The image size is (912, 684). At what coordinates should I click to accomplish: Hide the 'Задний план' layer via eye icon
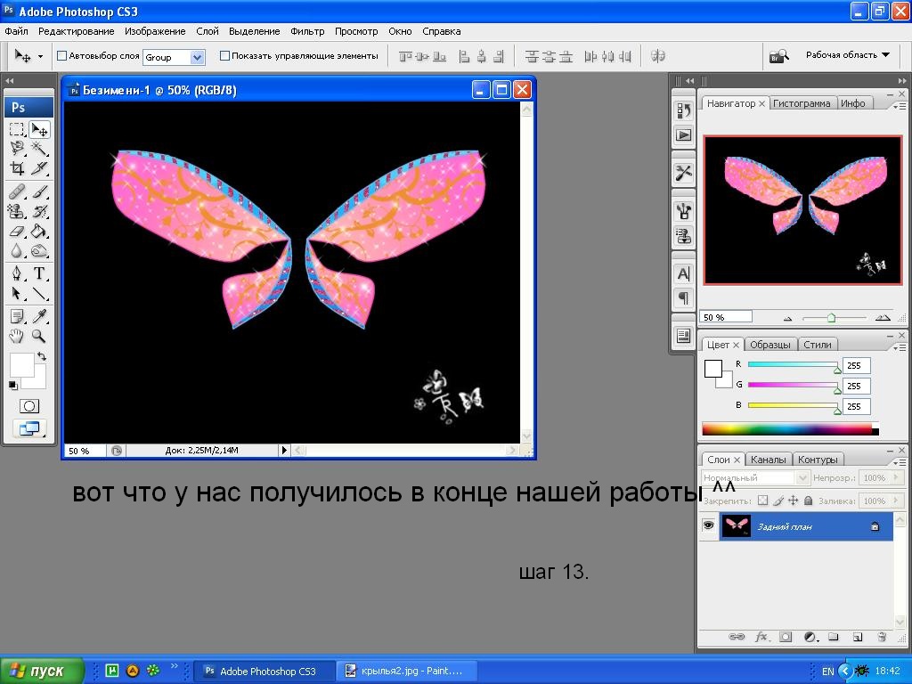708,526
